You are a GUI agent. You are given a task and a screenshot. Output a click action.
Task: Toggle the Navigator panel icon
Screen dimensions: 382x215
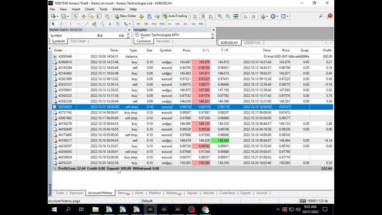click(91, 16)
